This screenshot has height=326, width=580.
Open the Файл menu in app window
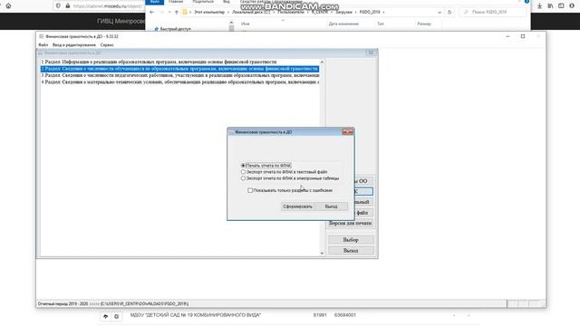pyautogui.click(x=43, y=44)
